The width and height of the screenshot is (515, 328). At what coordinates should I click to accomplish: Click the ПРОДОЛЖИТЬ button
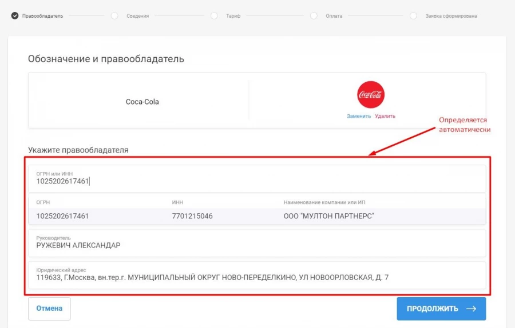(441, 309)
